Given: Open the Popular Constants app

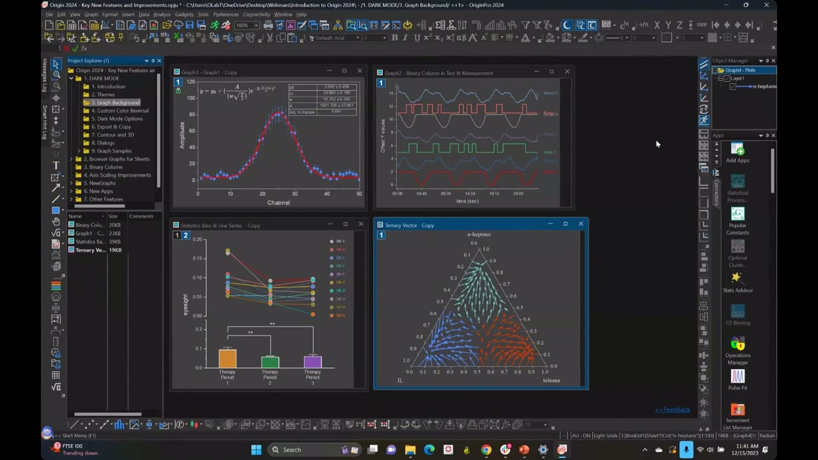Looking at the screenshot, I should (x=737, y=221).
